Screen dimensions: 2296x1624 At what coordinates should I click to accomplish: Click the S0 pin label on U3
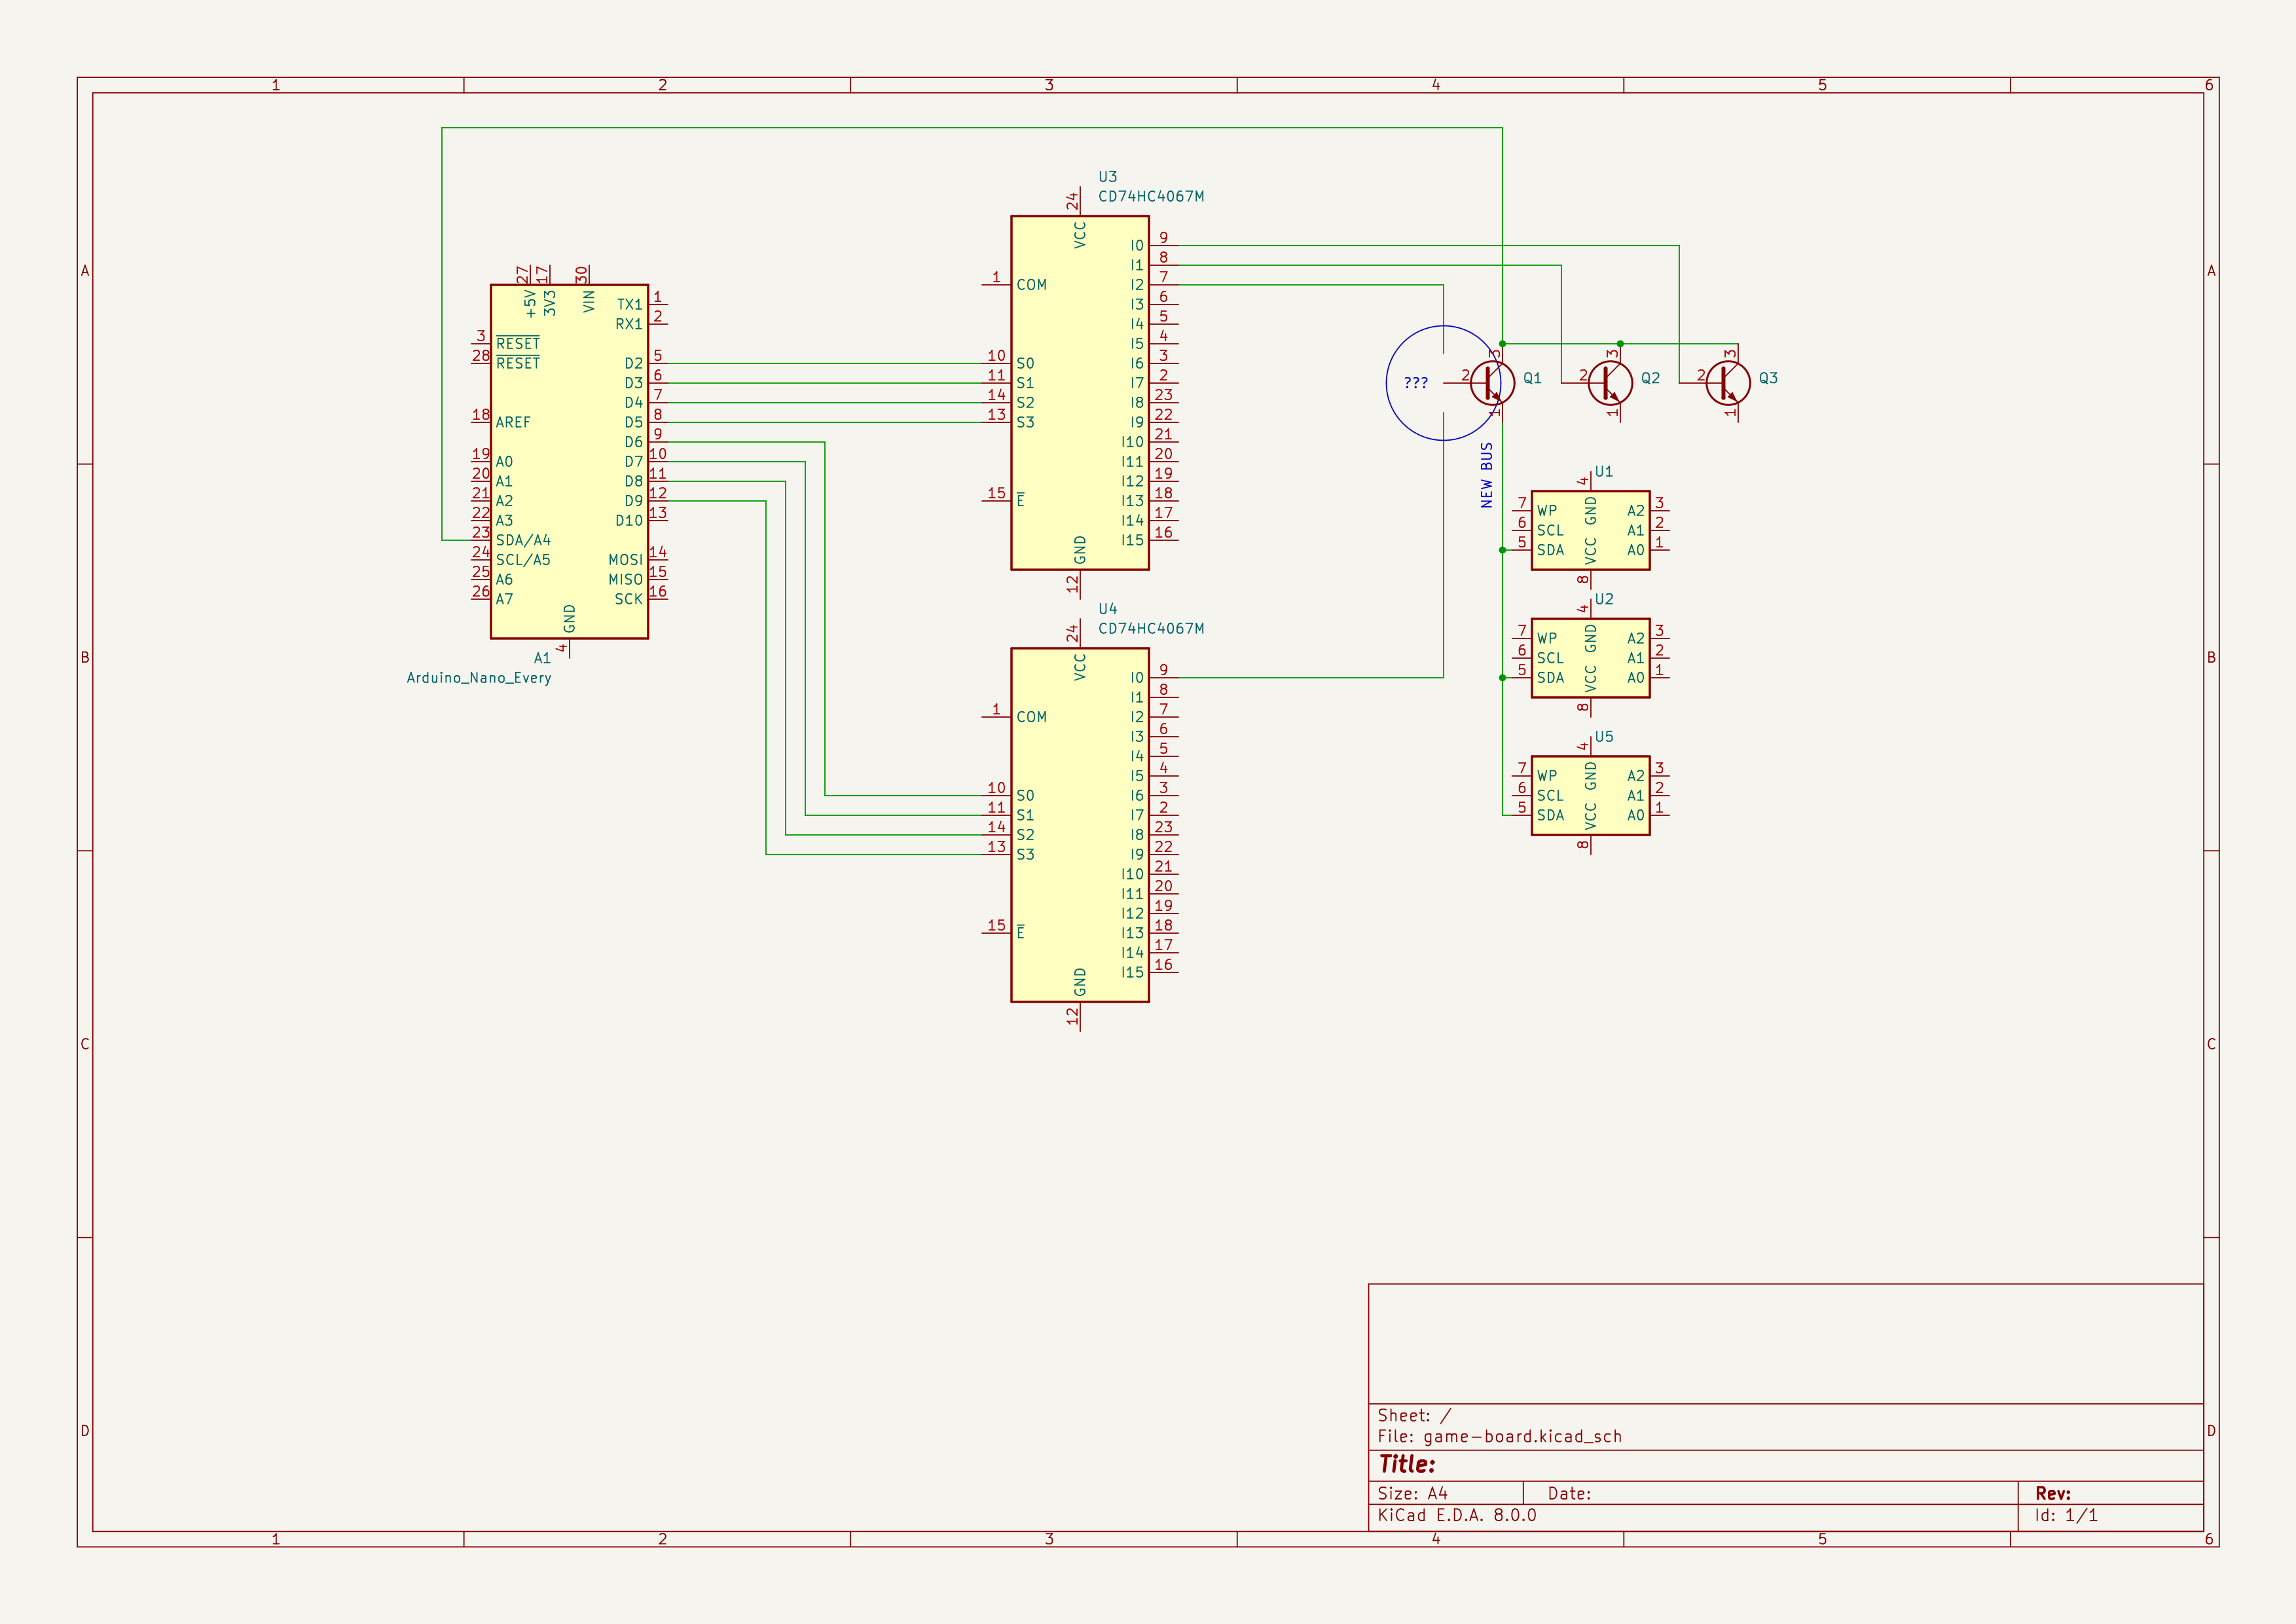1026,363
